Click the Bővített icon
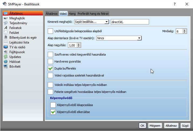This screenshot has width=193, height=131. (6, 66)
